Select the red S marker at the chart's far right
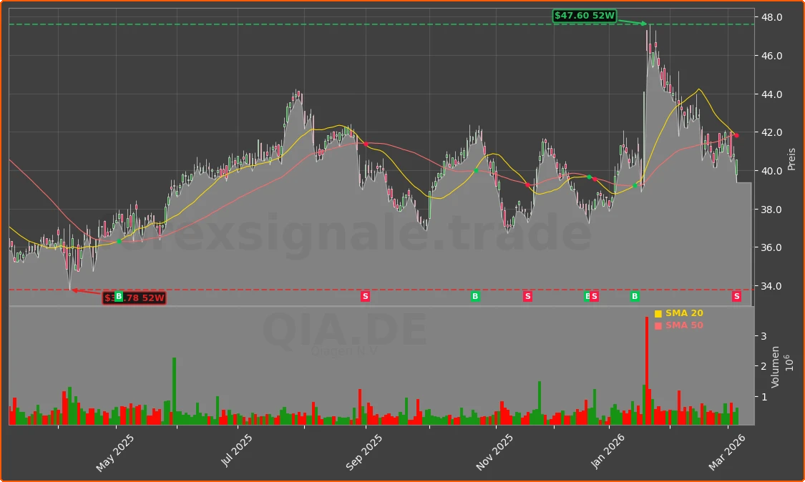805x482 pixels. pyautogui.click(x=736, y=295)
